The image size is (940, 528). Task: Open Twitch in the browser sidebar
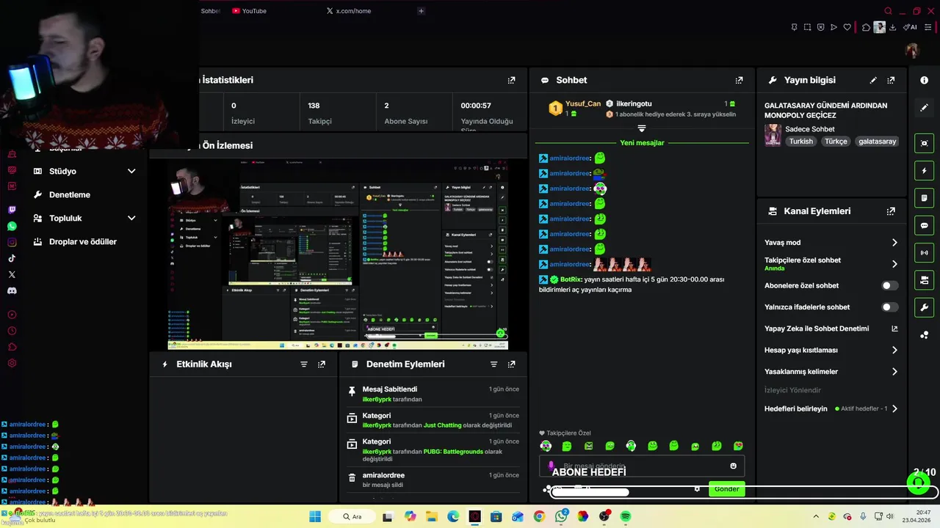[12, 210]
